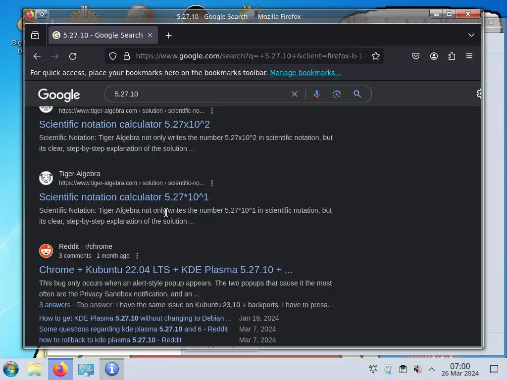Open how to rollback to kde plasma link
Image resolution: width=507 pixels, height=380 pixels.
click(x=110, y=340)
